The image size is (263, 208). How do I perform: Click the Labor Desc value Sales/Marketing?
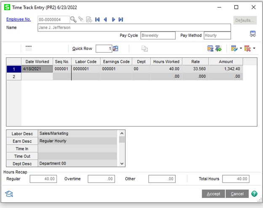(77, 134)
